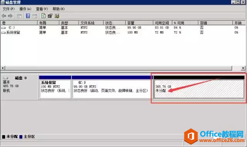The width and height of the screenshot is (247, 147).
Task: Open Help via blue question mark icon
Action: point(28,16)
